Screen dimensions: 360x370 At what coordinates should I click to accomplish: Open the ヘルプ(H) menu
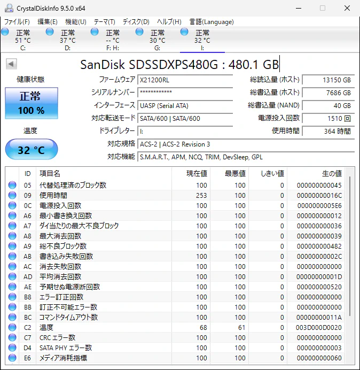coord(169,22)
